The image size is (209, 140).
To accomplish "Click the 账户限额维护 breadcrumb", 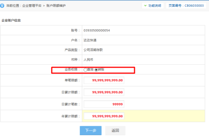I will pos(56,6).
